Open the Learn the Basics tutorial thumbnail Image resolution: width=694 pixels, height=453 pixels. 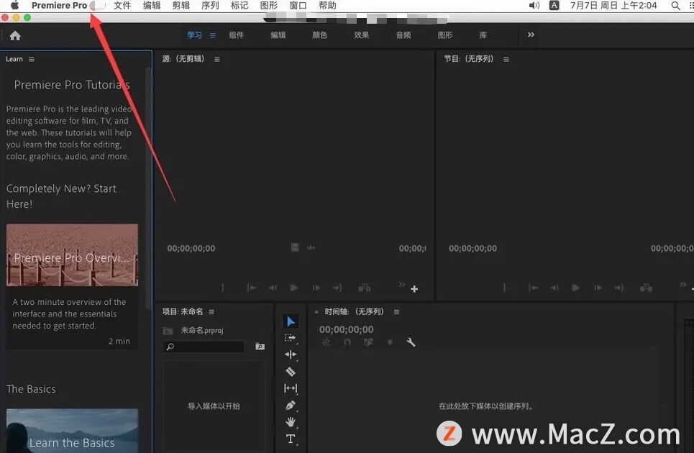pyautogui.click(x=72, y=431)
